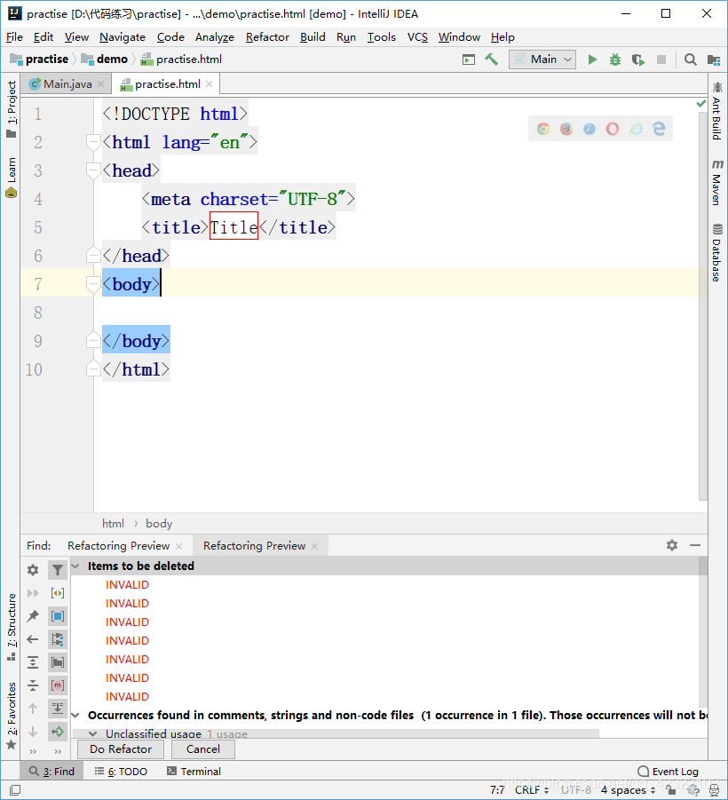The image size is (728, 800).
Task: Preview page in Chrome browser
Action: click(x=543, y=129)
